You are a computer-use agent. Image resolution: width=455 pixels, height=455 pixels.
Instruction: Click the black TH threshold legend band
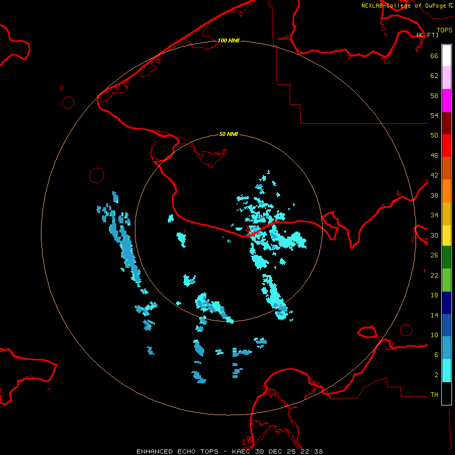point(446,393)
